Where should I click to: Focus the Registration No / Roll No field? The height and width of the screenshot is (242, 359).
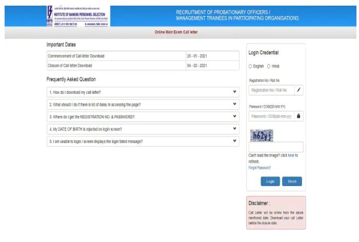[272, 90]
